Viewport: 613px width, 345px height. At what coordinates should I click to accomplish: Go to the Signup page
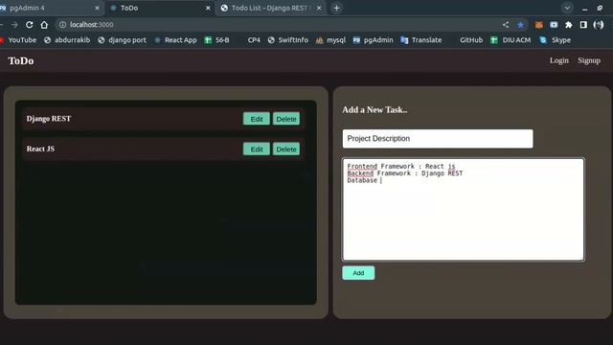pos(589,60)
